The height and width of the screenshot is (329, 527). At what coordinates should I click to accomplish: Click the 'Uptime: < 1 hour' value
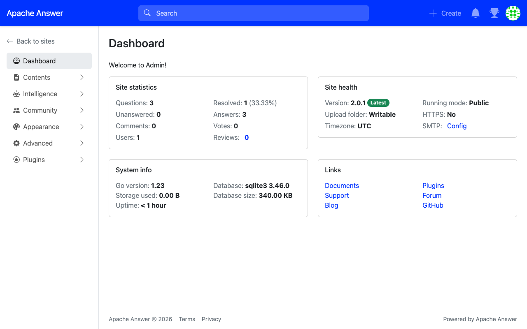pos(141,205)
